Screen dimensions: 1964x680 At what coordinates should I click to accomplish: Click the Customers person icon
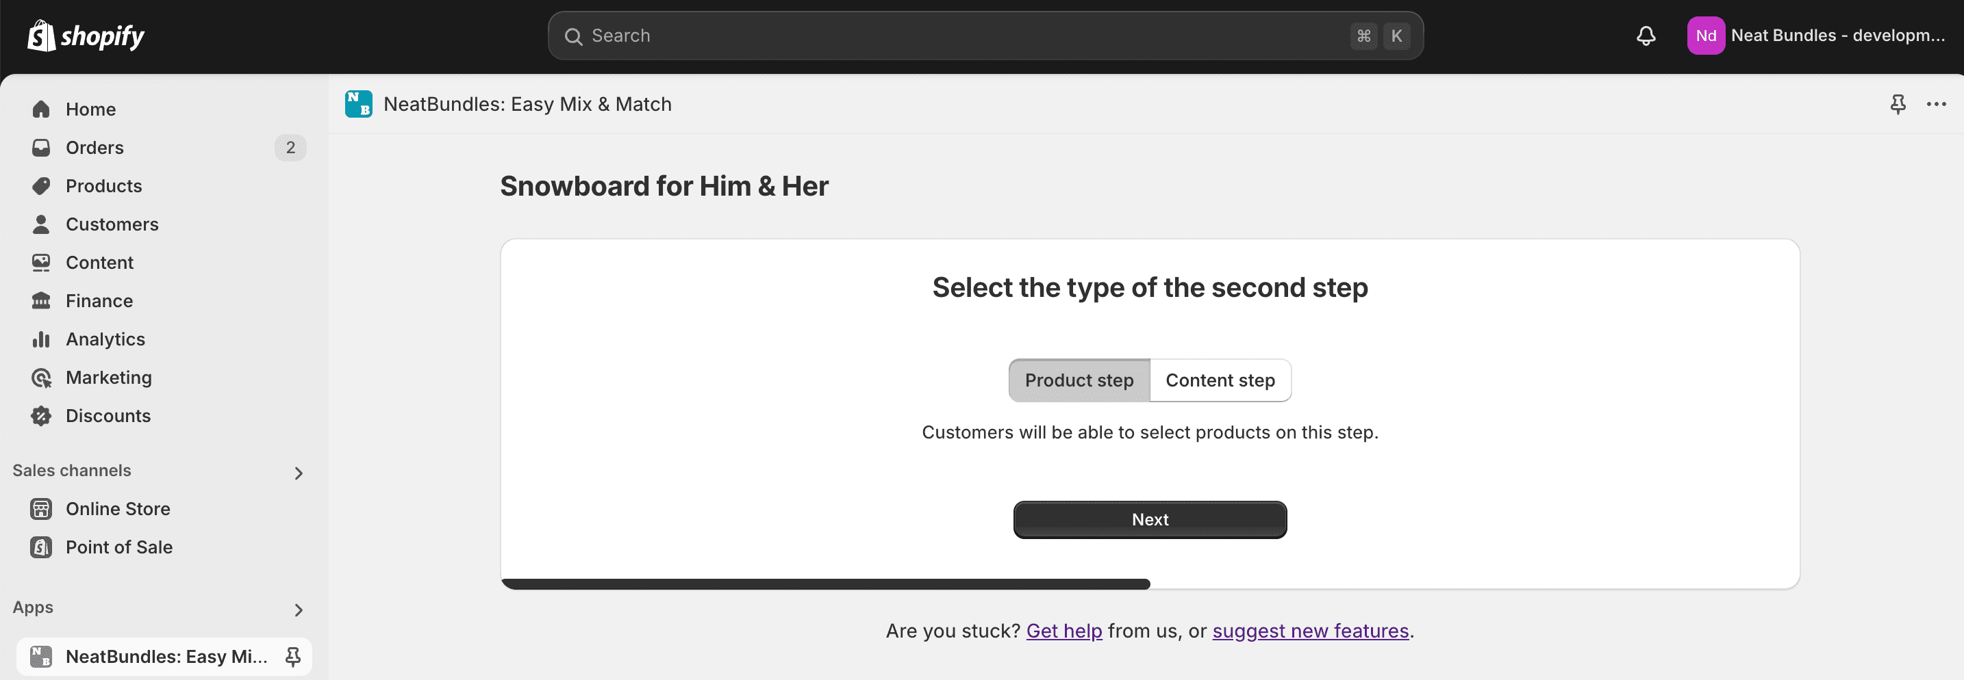(41, 224)
